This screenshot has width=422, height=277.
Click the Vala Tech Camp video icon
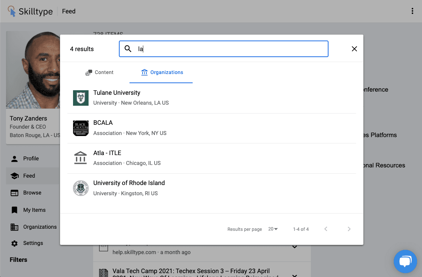click(x=103, y=273)
